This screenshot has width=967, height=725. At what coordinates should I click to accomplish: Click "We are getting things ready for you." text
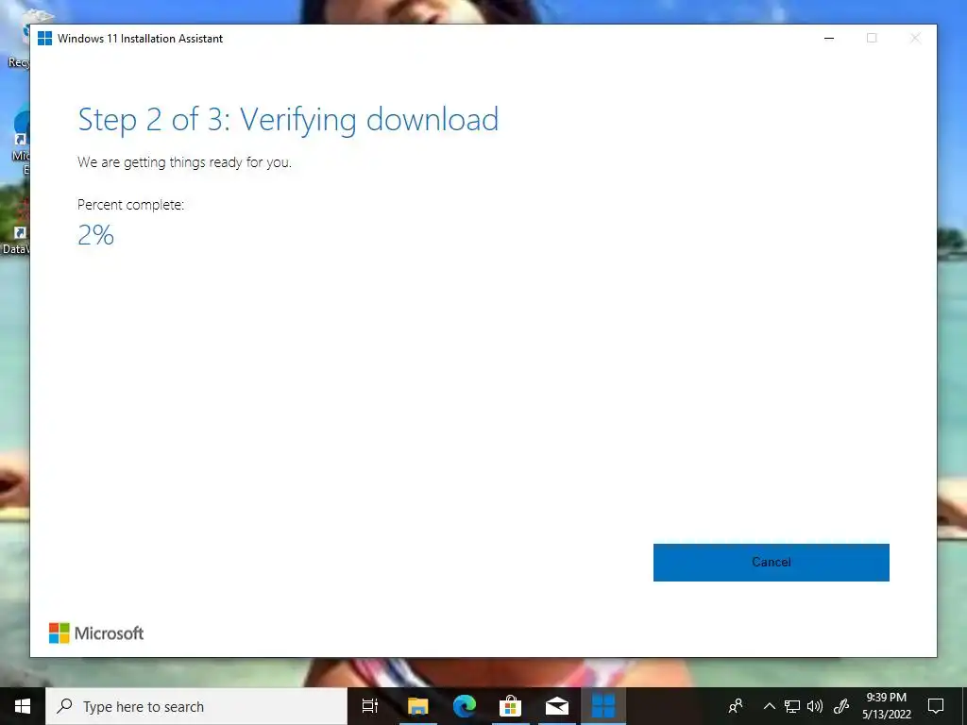click(184, 162)
